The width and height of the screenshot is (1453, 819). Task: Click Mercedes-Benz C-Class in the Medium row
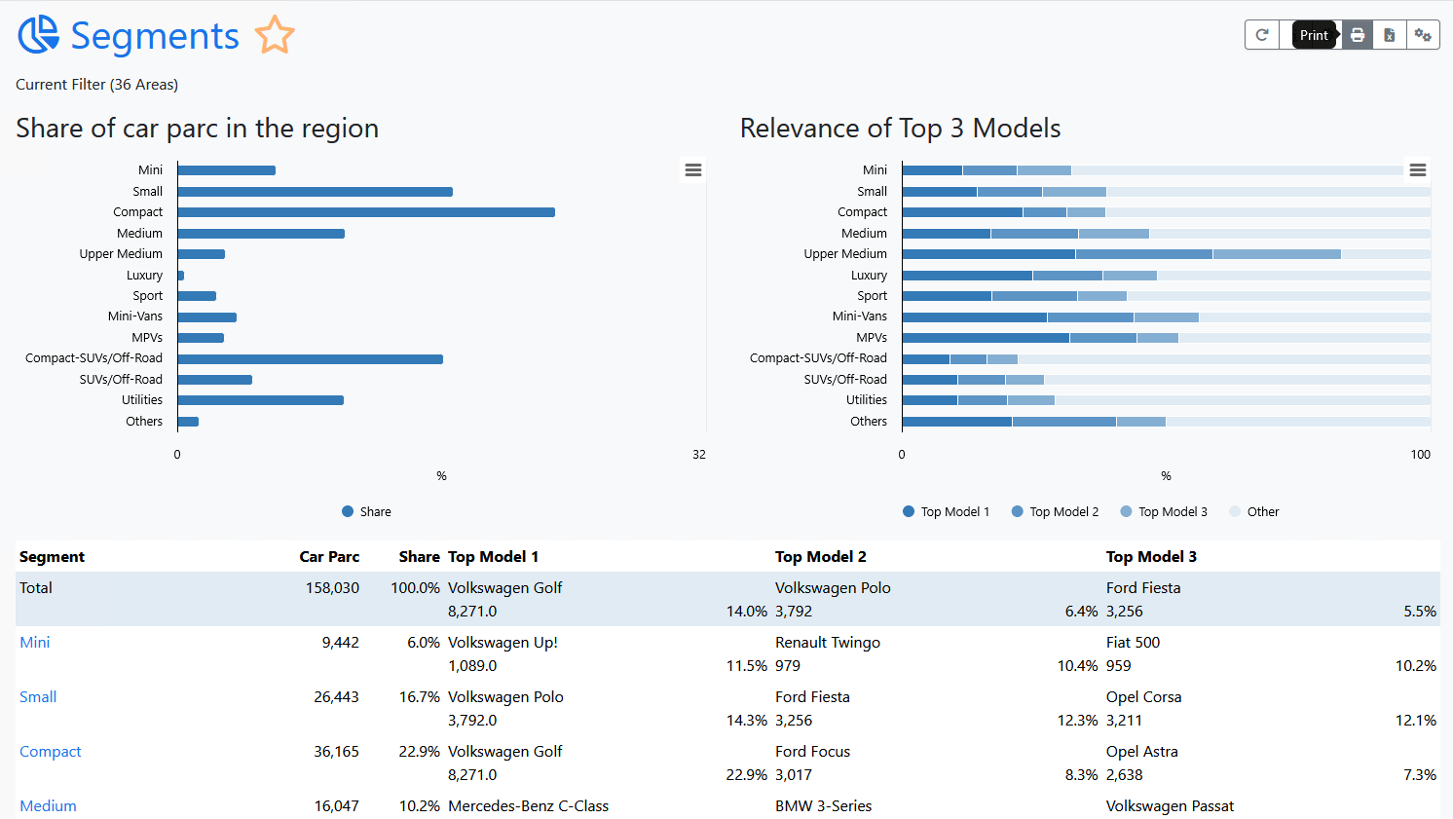click(528, 806)
